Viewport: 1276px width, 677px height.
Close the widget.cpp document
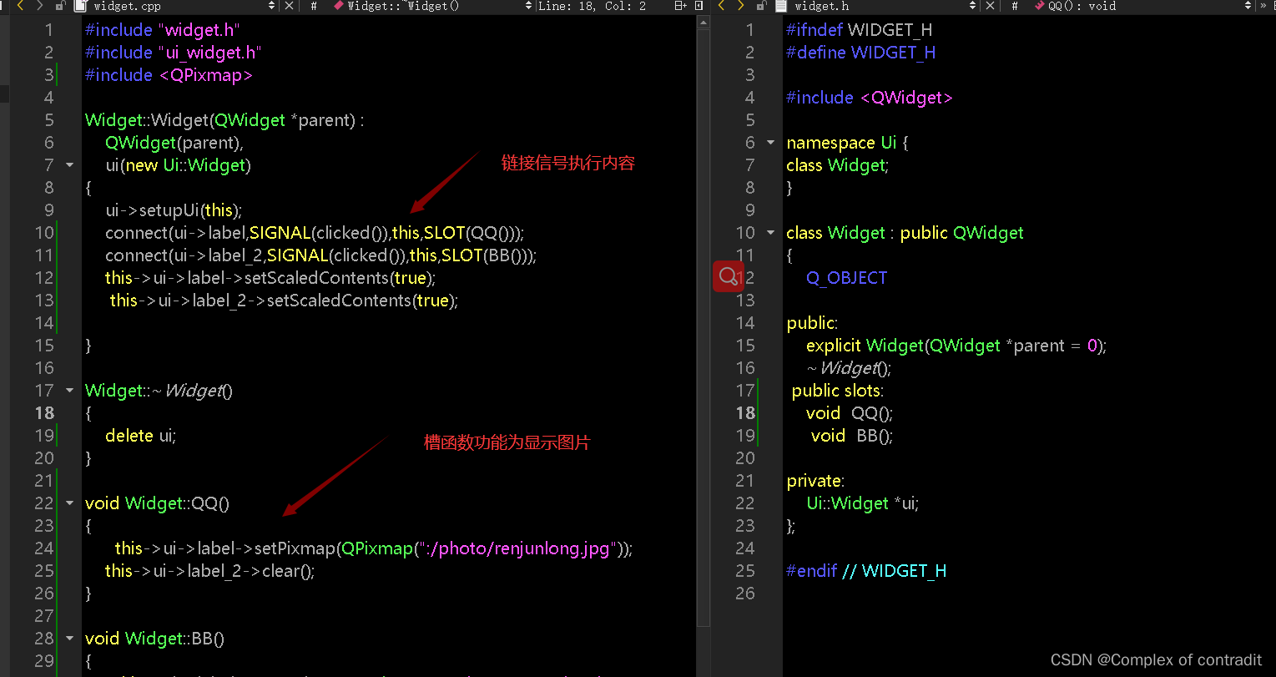pyautogui.click(x=289, y=5)
